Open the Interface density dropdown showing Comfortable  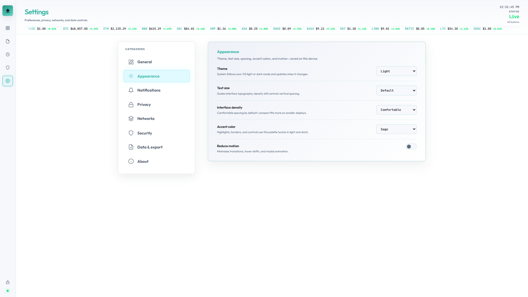[396, 110]
